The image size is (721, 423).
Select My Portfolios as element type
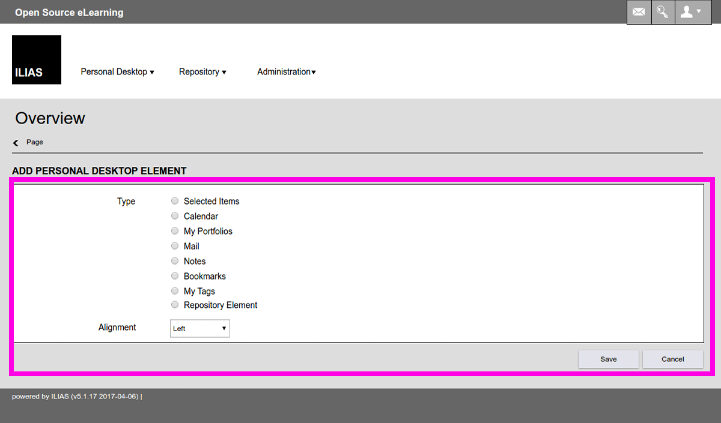(x=175, y=231)
